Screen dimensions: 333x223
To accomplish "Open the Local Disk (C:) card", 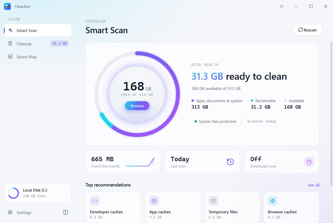I will click(38, 193).
